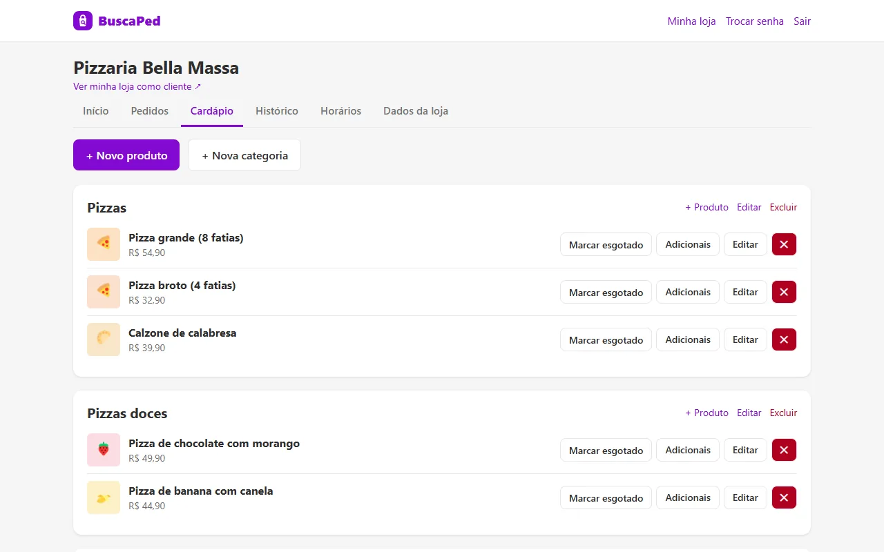
Task: Open Adicionais for Calzone de calabresa
Action: 688,339
